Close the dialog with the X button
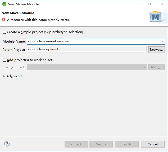Image resolution: width=168 pixels, height=152 pixels. [162, 4]
